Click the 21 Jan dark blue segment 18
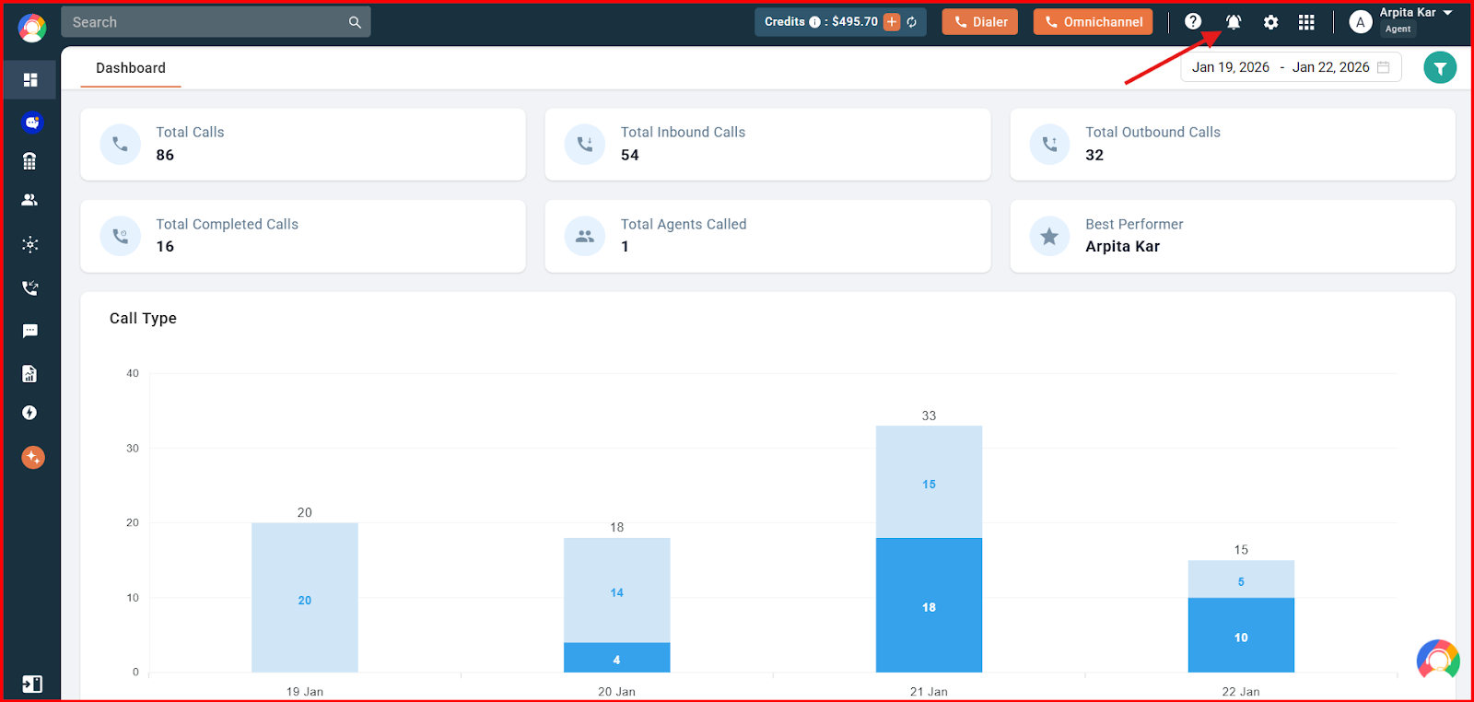The height and width of the screenshot is (702, 1474). (929, 605)
